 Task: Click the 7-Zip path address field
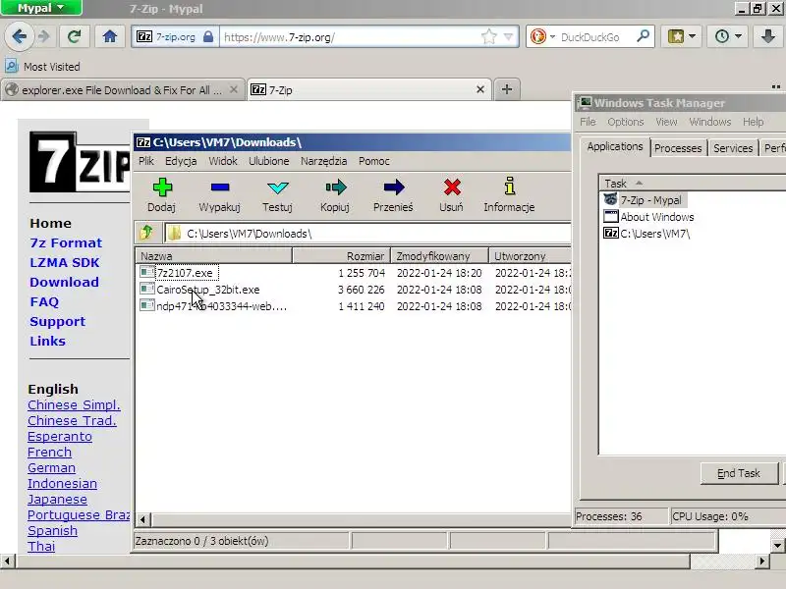[368, 234]
